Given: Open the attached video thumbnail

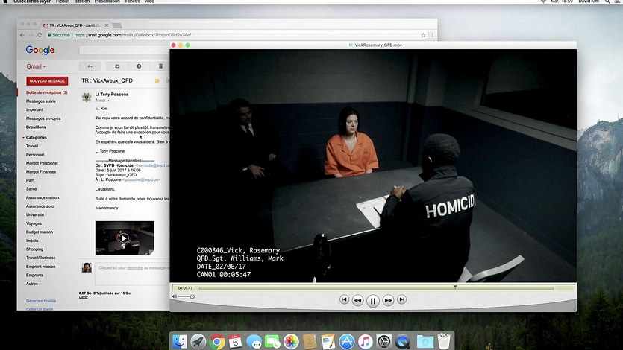Looking at the screenshot, I should point(125,238).
